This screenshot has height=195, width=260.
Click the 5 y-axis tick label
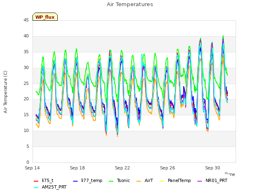(28, 146)
